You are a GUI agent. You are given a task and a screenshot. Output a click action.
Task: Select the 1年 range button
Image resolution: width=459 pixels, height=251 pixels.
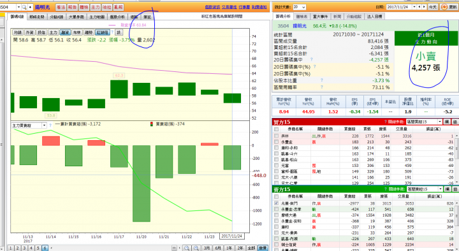229,248
